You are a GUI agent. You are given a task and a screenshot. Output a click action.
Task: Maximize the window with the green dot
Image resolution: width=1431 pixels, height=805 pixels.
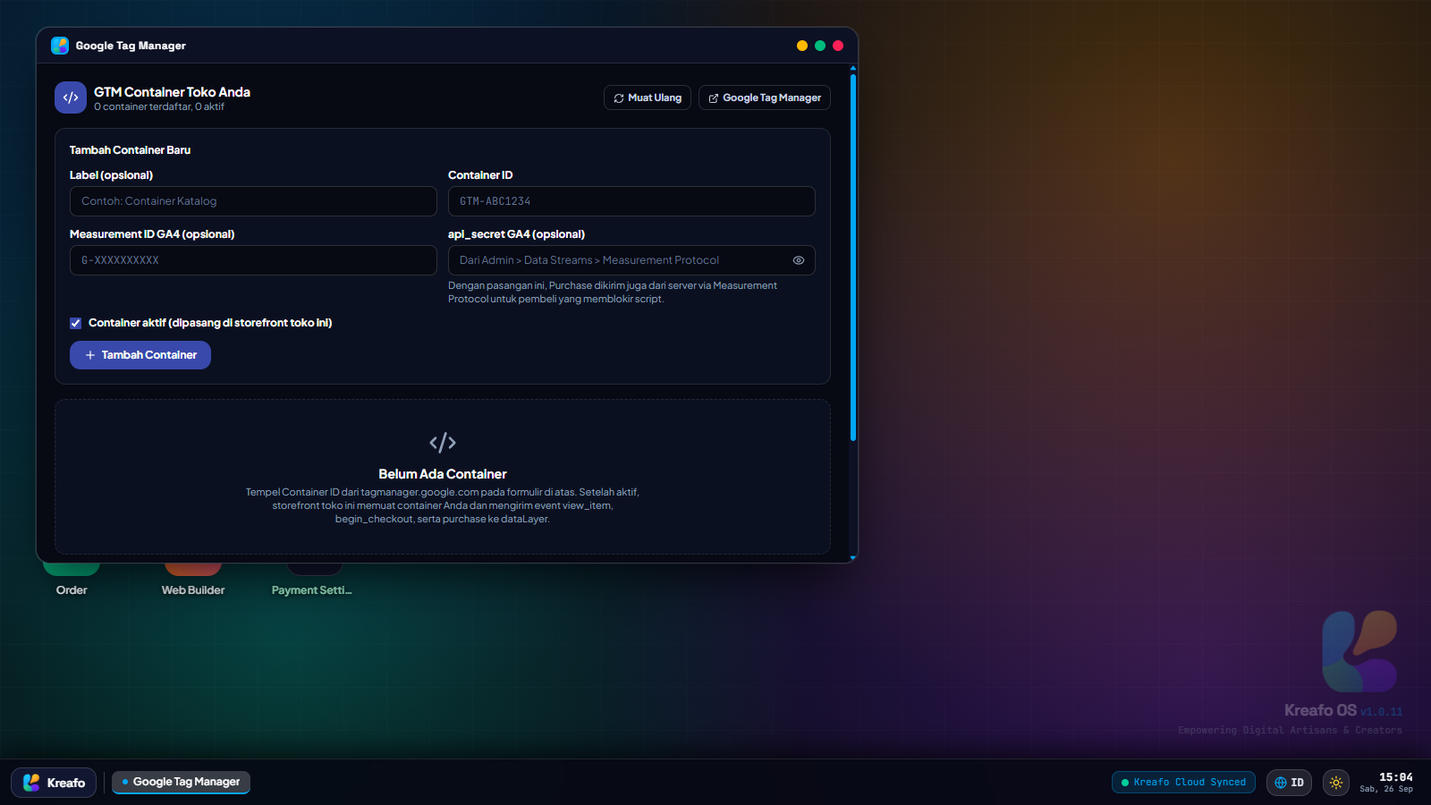(x=820, y=46)
